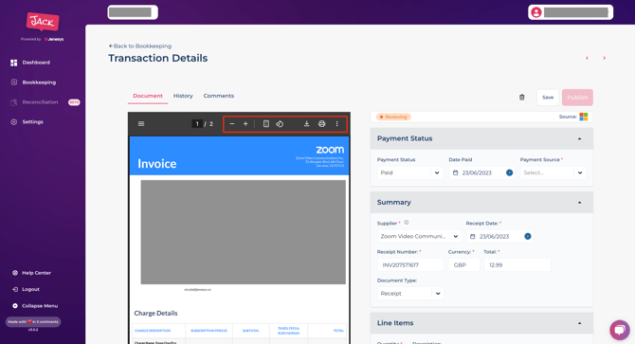Click the Dashboard grid icon
Image resolution: width=635 pixels, height=344 pixels.
(x=14, y=63)
